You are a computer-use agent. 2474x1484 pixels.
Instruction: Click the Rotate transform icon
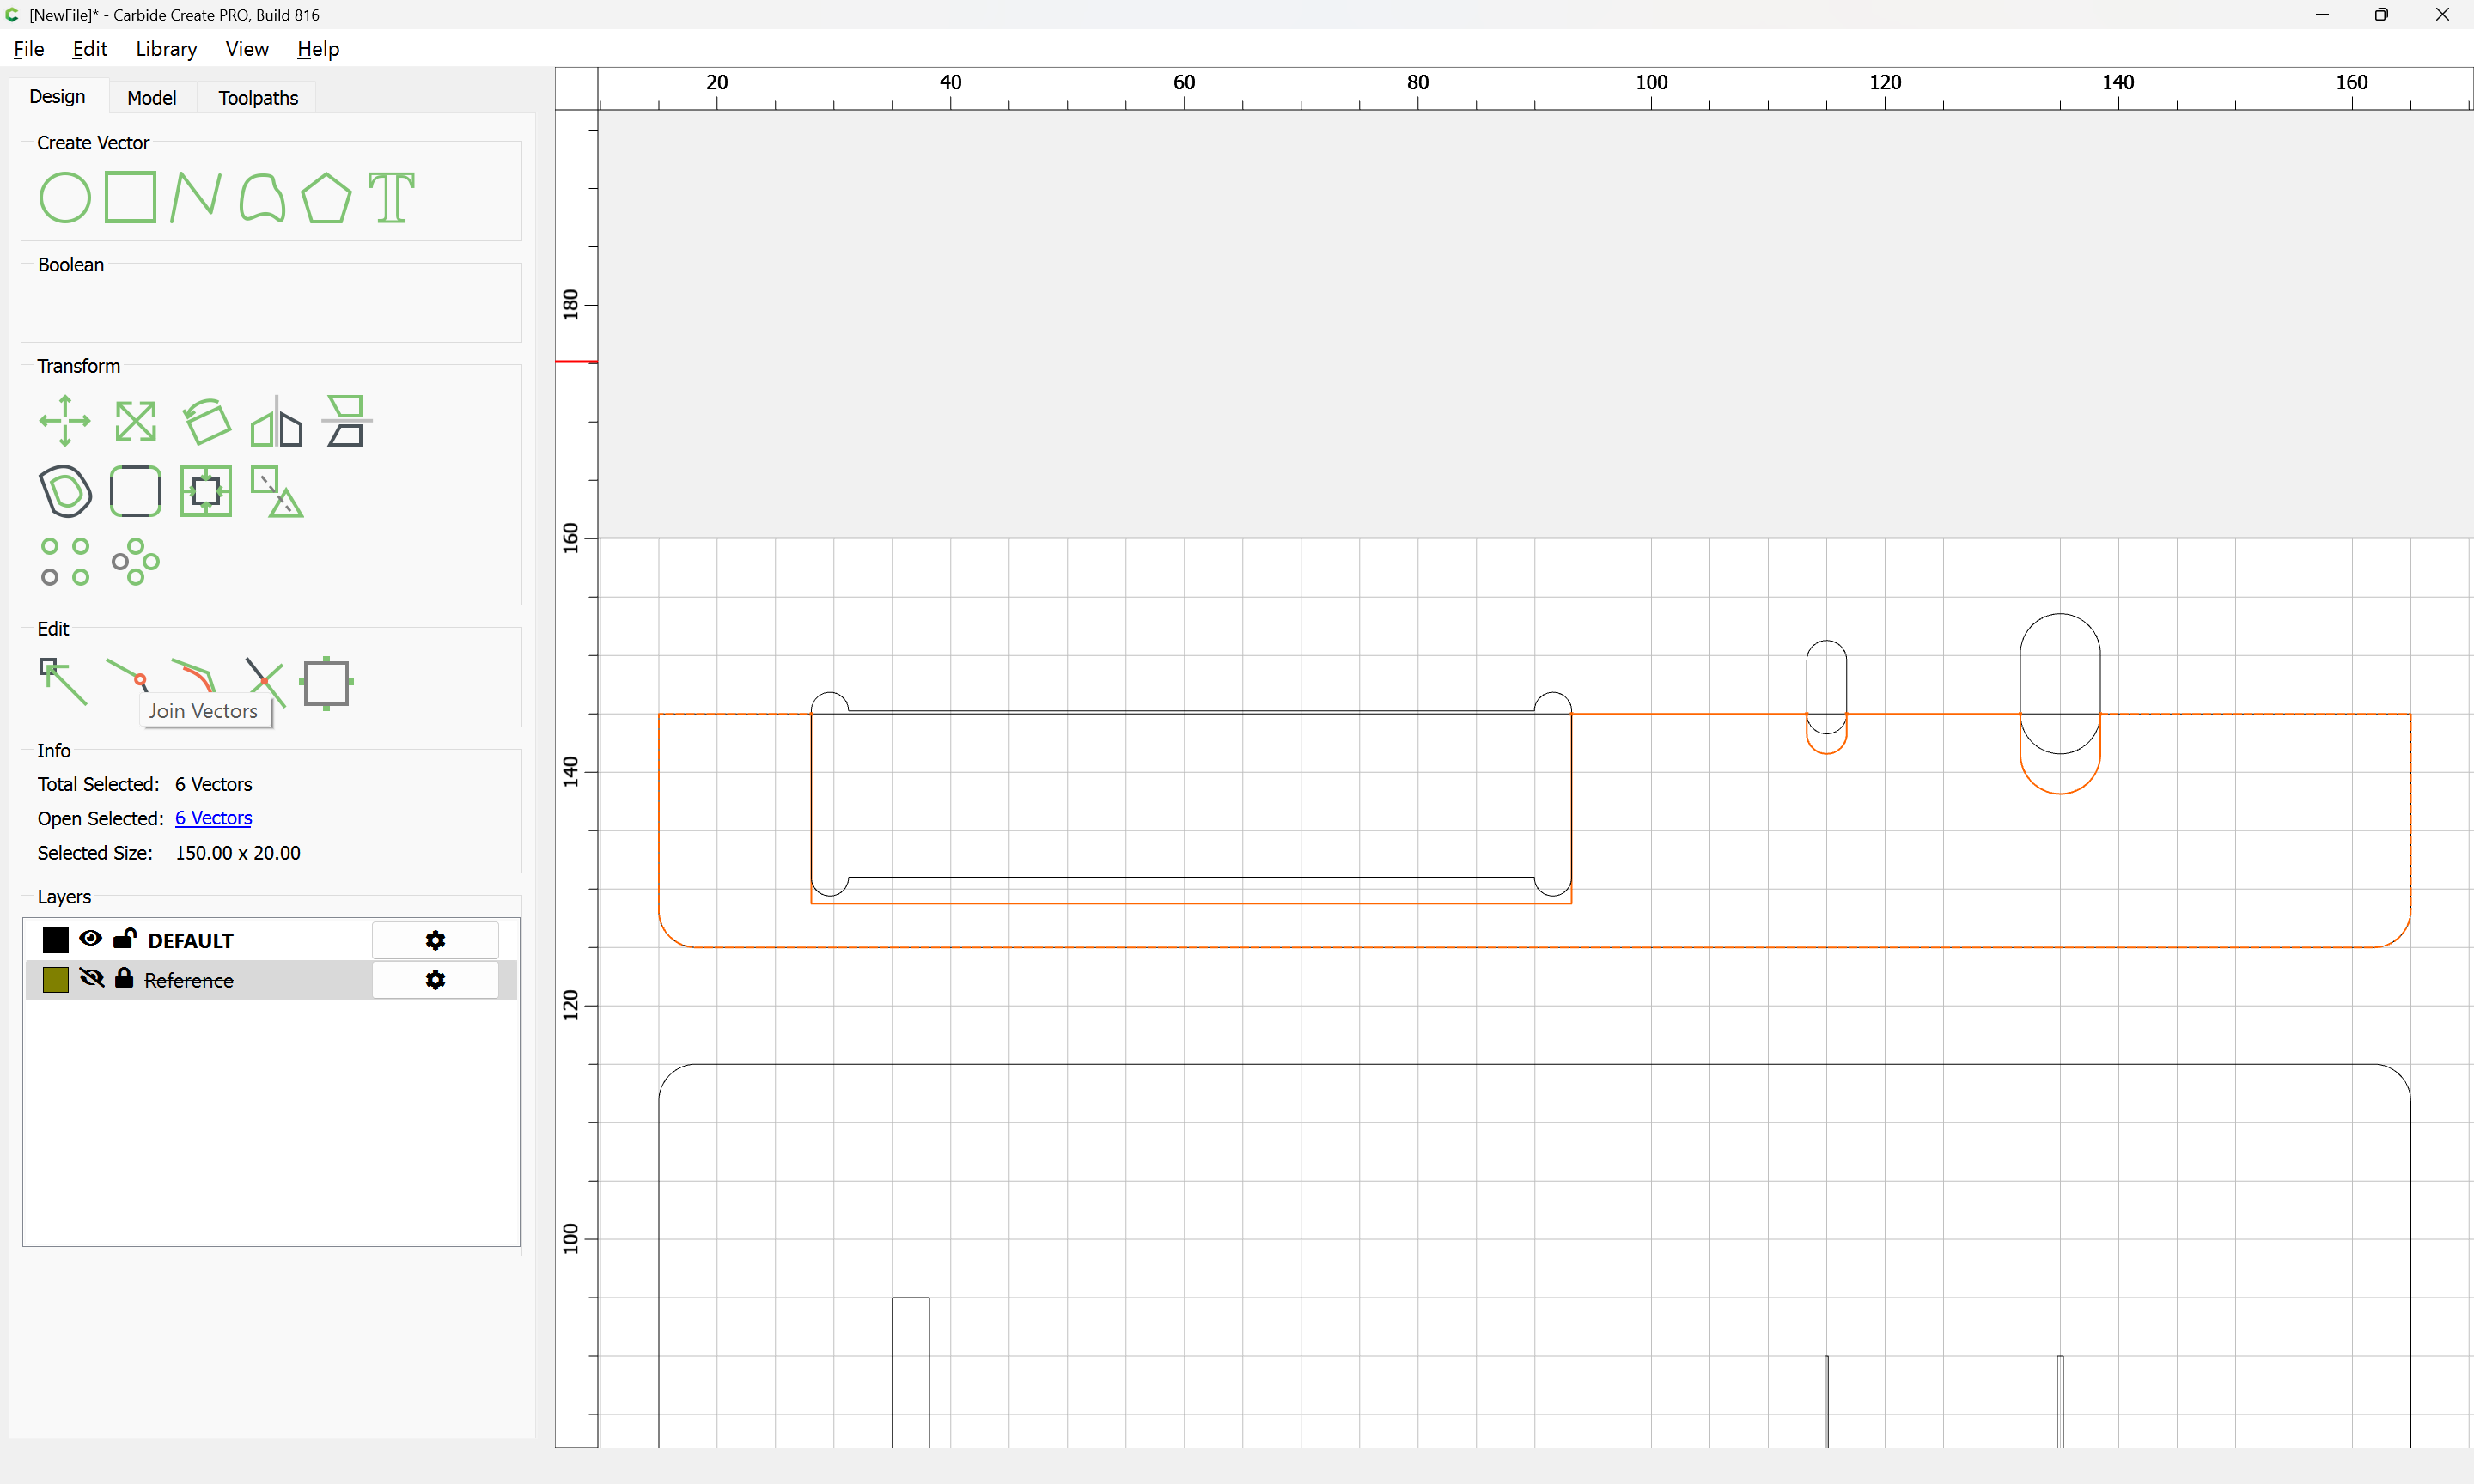207,421
